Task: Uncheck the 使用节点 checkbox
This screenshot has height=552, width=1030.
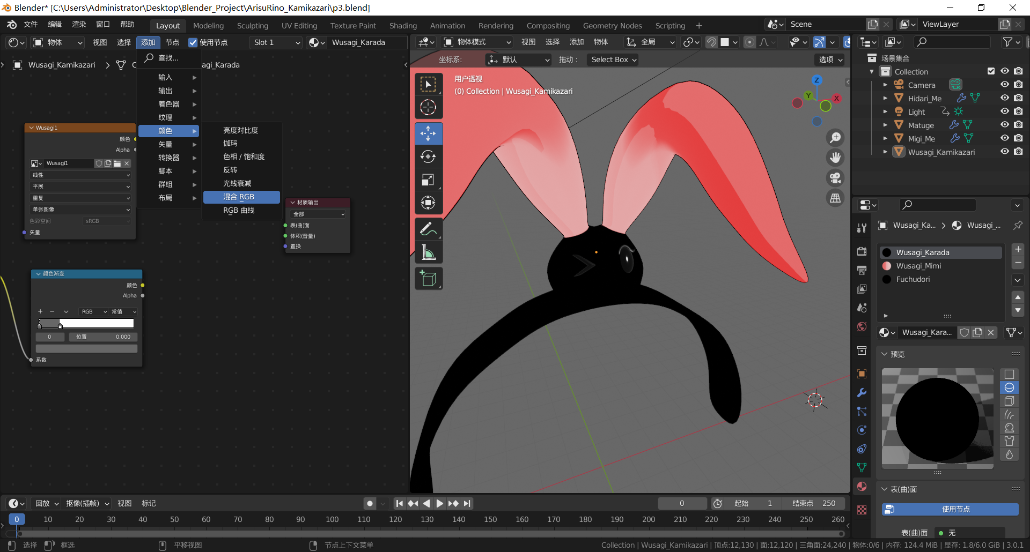Action: coord(193,42)
